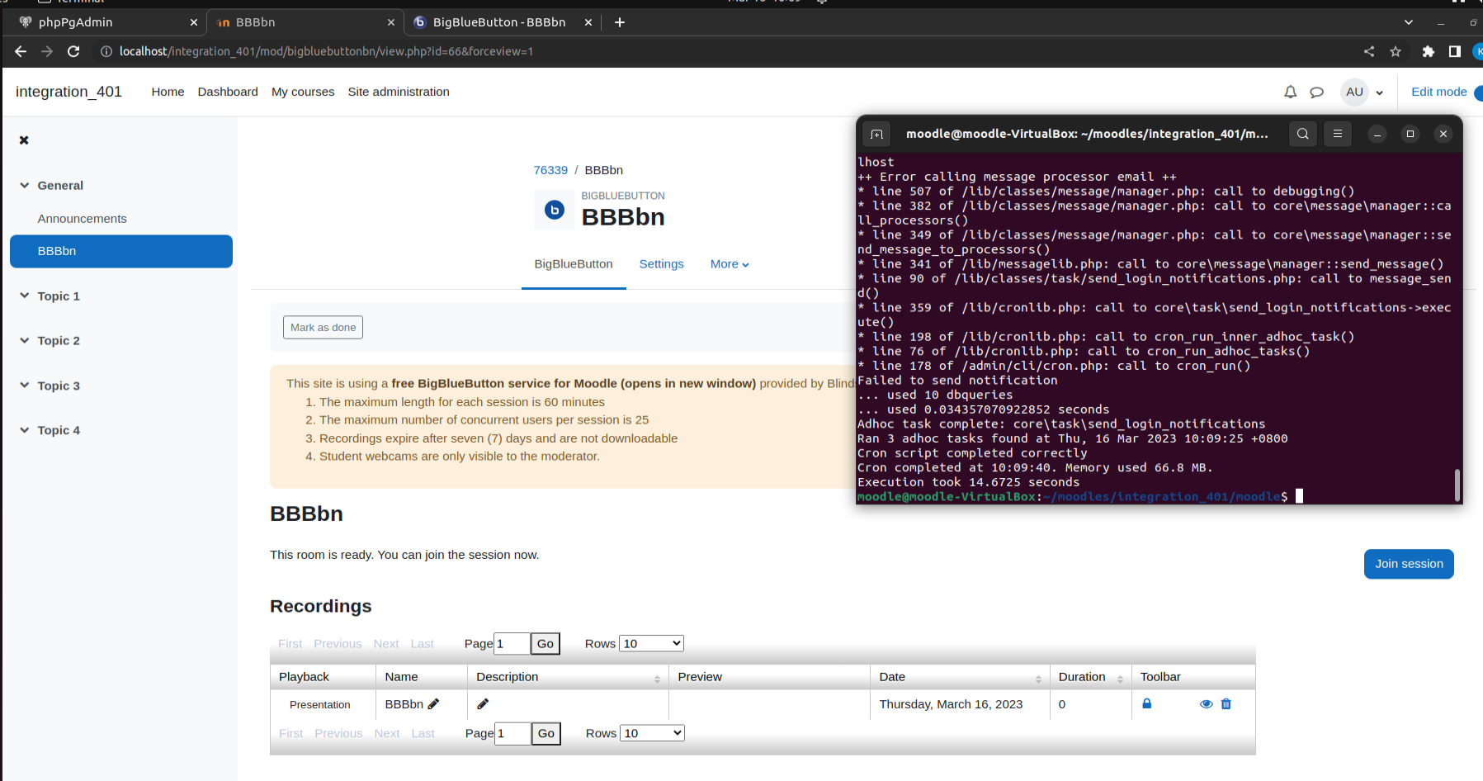Open the notifications bell icon

1291,92
